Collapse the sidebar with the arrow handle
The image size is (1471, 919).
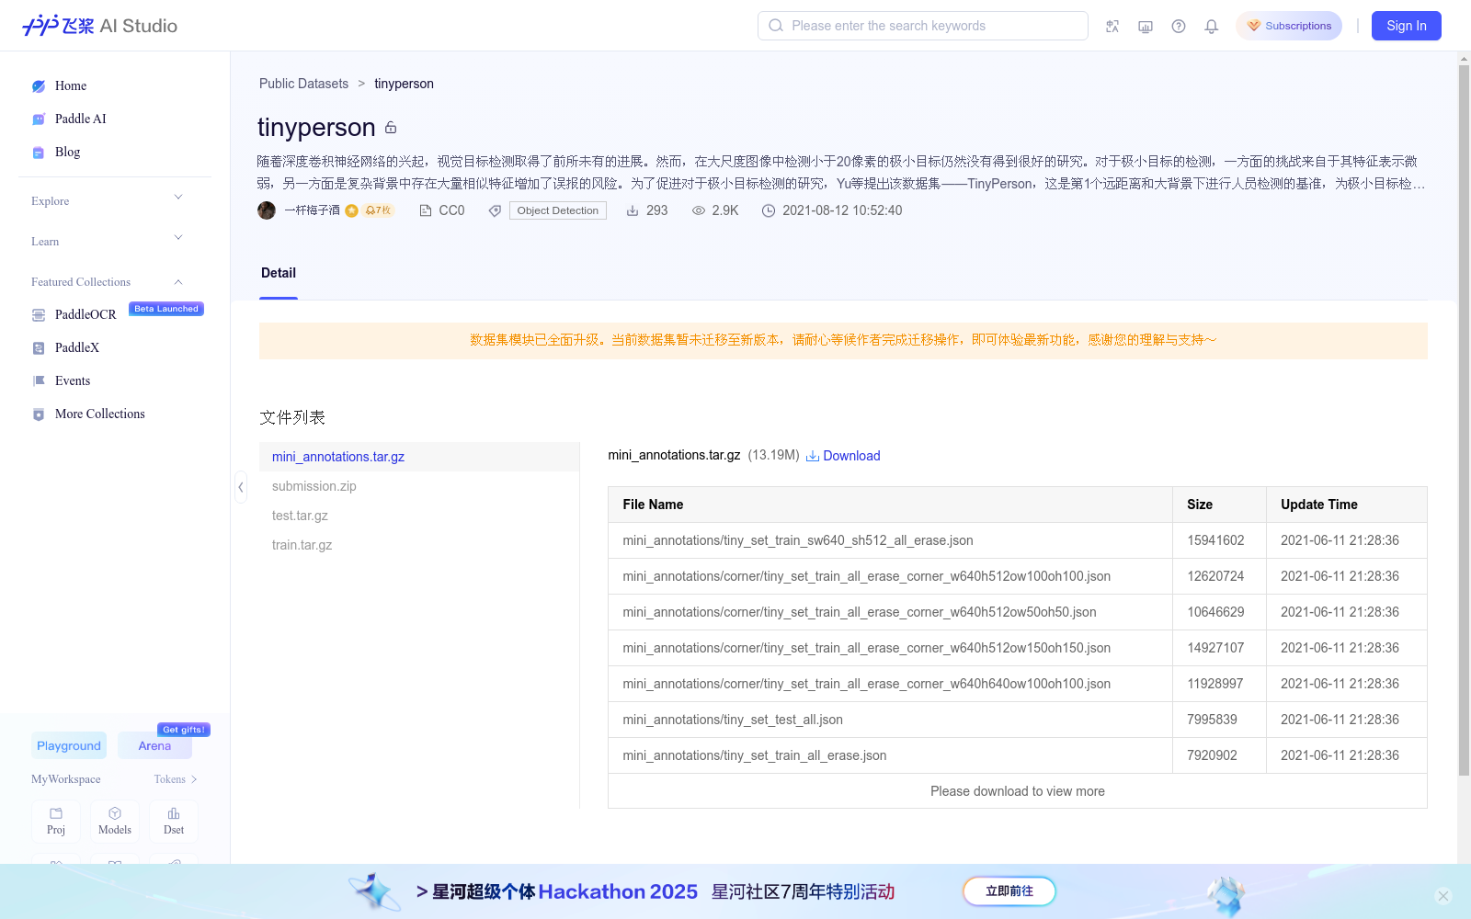tap(241, 487)
